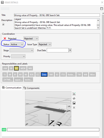Toggle the techn... label
The image size is (104, 138).
28,80
